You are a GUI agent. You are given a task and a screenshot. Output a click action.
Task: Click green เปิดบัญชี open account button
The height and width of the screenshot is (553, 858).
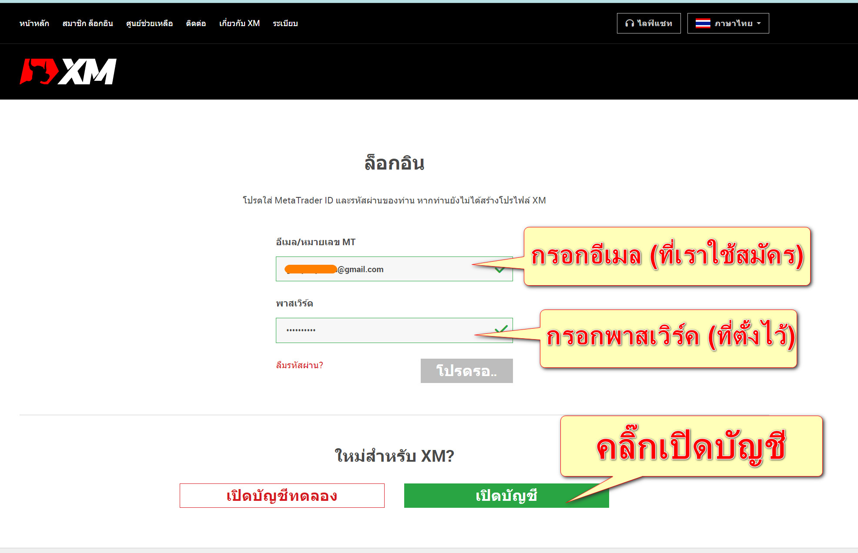[x=506, y=496]
